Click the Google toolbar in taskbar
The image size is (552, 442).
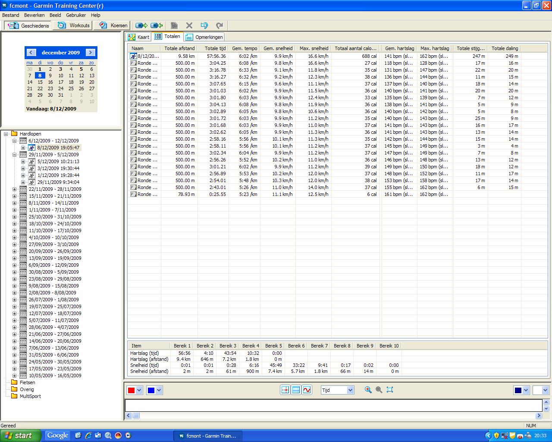[58, 436]
